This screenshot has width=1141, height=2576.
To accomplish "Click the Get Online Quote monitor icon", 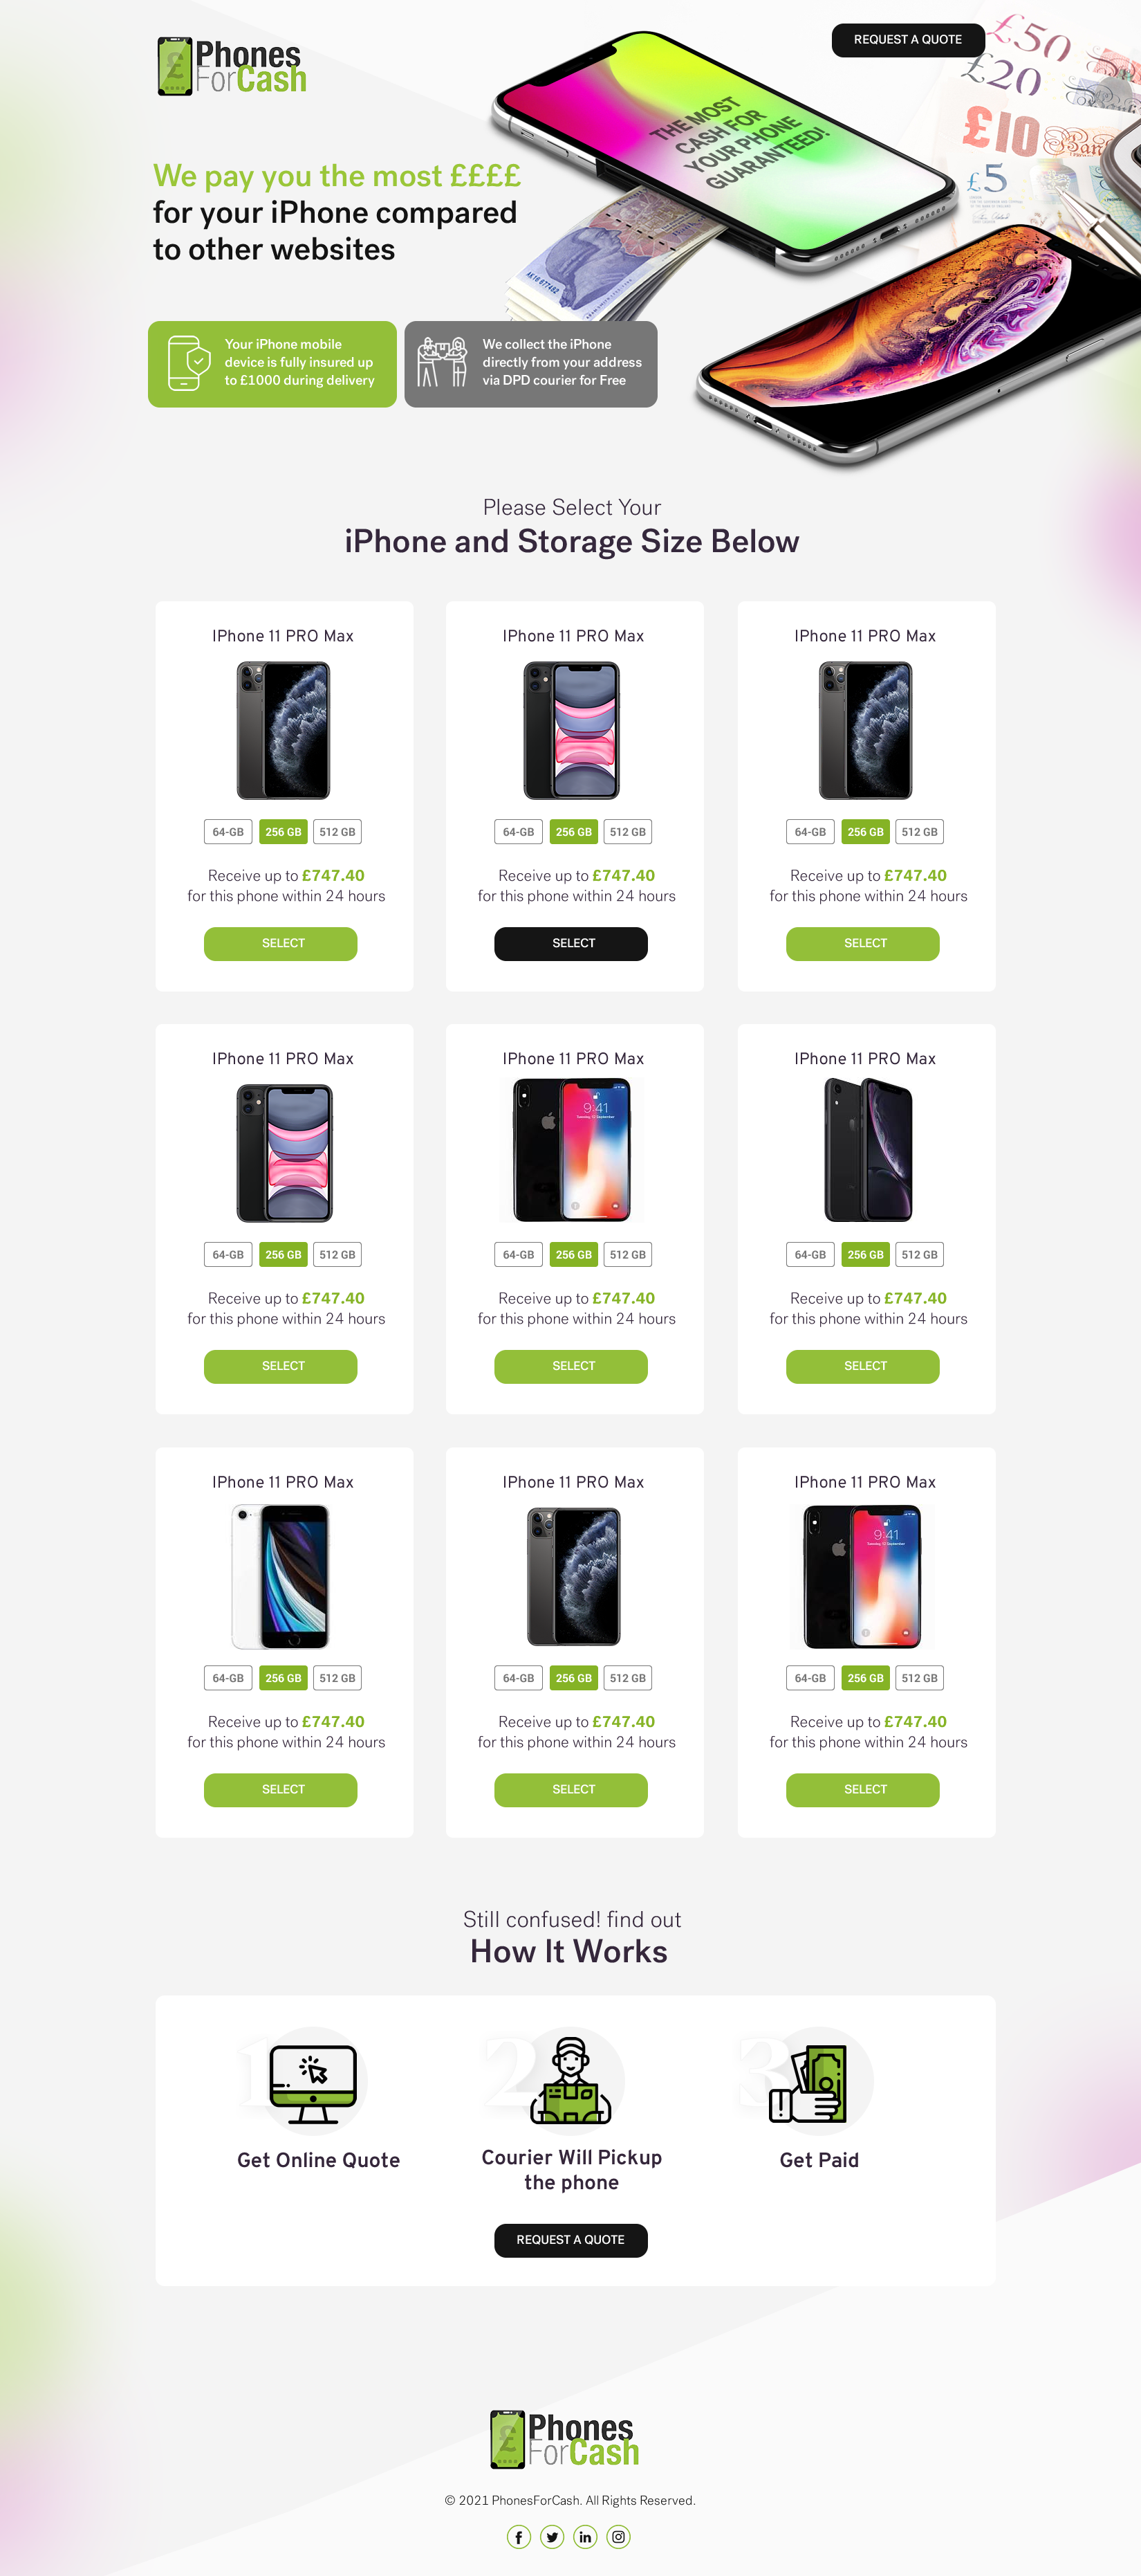I will coord(313,2084).
